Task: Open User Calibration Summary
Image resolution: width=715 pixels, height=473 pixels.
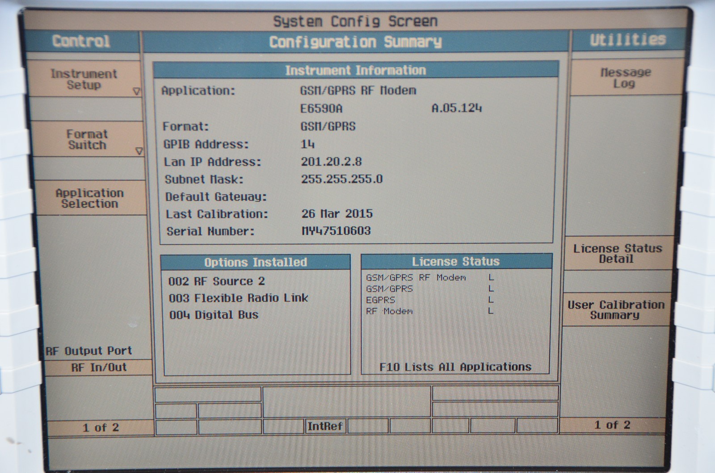Action: click(x=615, y=310)
